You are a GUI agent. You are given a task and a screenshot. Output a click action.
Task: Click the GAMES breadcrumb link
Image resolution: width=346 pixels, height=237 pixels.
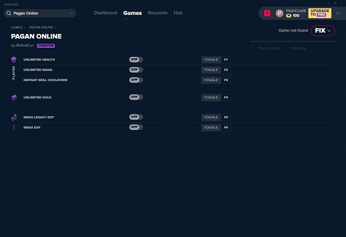[x=17, y=27]
